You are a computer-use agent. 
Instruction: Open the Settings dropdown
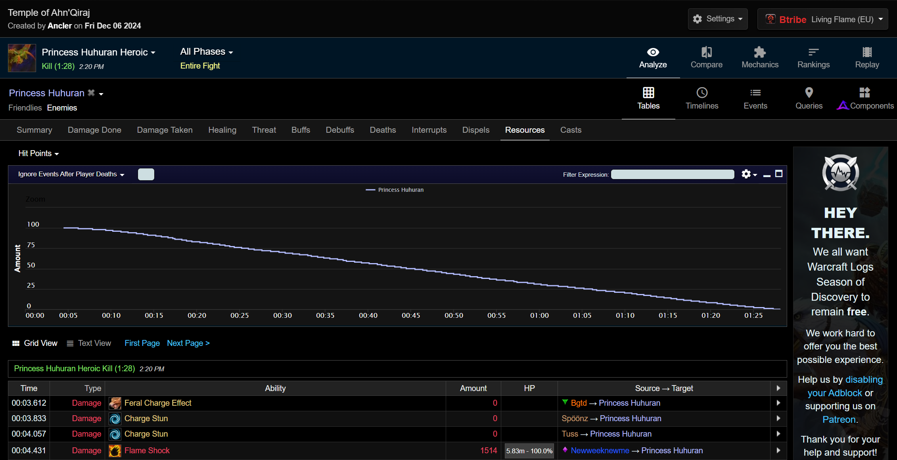tap(718, 19)
